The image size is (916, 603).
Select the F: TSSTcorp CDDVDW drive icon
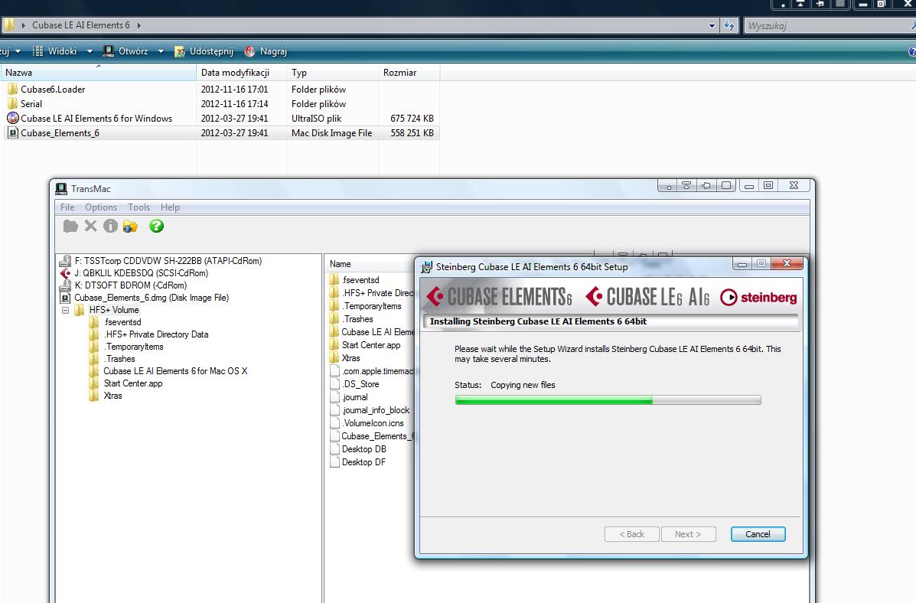pos(65,261)
